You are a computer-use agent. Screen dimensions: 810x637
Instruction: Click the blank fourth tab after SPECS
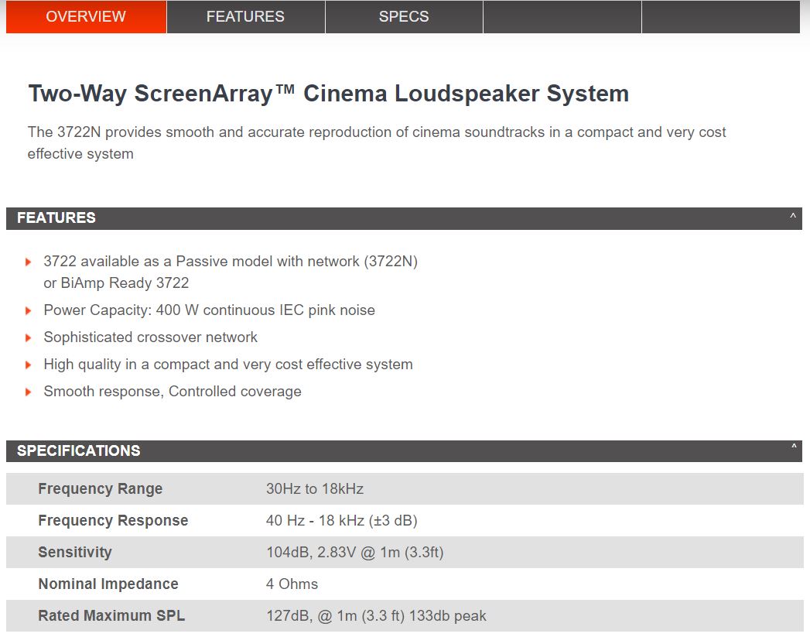562,17
